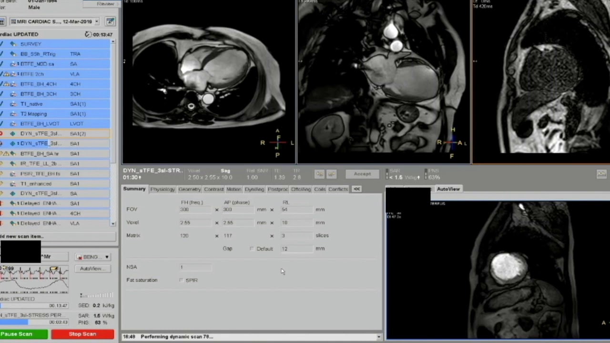Click Delayed ENHA VLA scan icon
Screen dimensions: 610x343
(13, 223)
